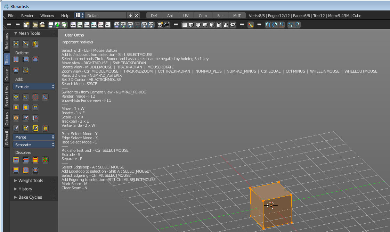Click the Save with green arrow icon

pos(57,25)
